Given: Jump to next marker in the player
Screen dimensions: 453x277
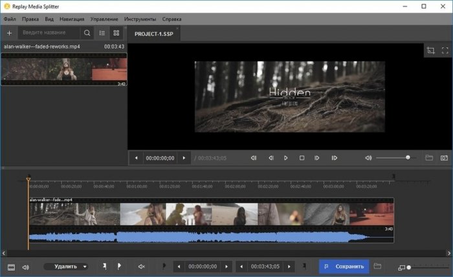Looking at the screenshot, I should 335,158.
